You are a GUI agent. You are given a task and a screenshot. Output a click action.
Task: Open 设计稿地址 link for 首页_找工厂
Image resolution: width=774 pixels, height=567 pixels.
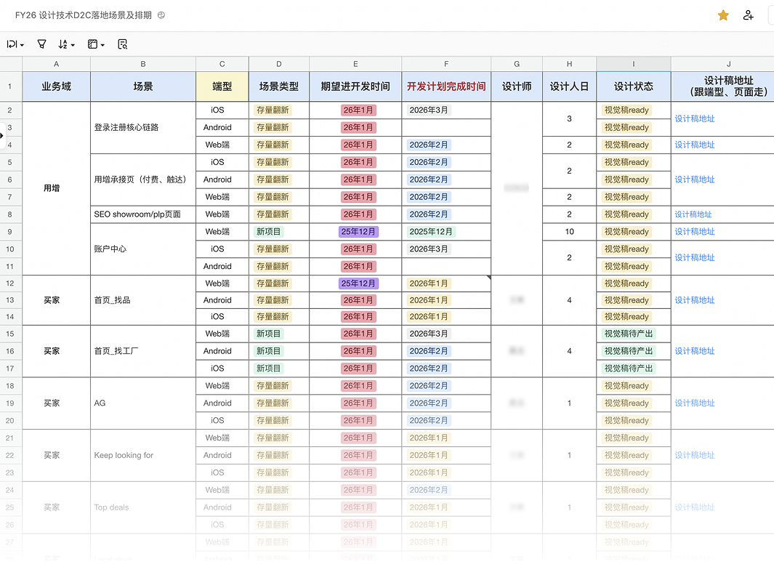(x=695, y=351)
